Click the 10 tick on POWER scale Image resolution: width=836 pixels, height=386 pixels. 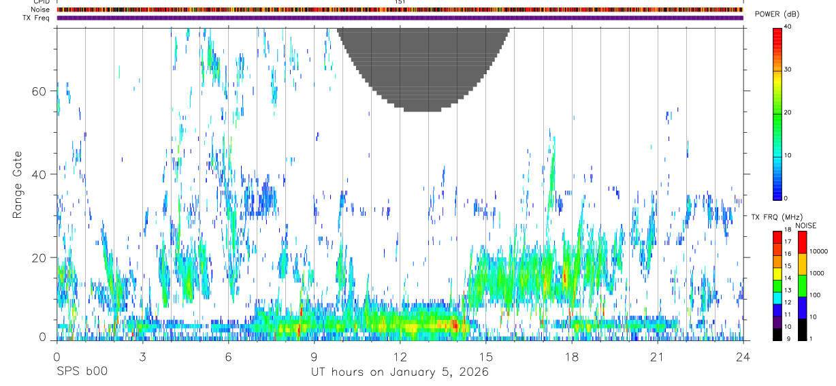(788, 155)
